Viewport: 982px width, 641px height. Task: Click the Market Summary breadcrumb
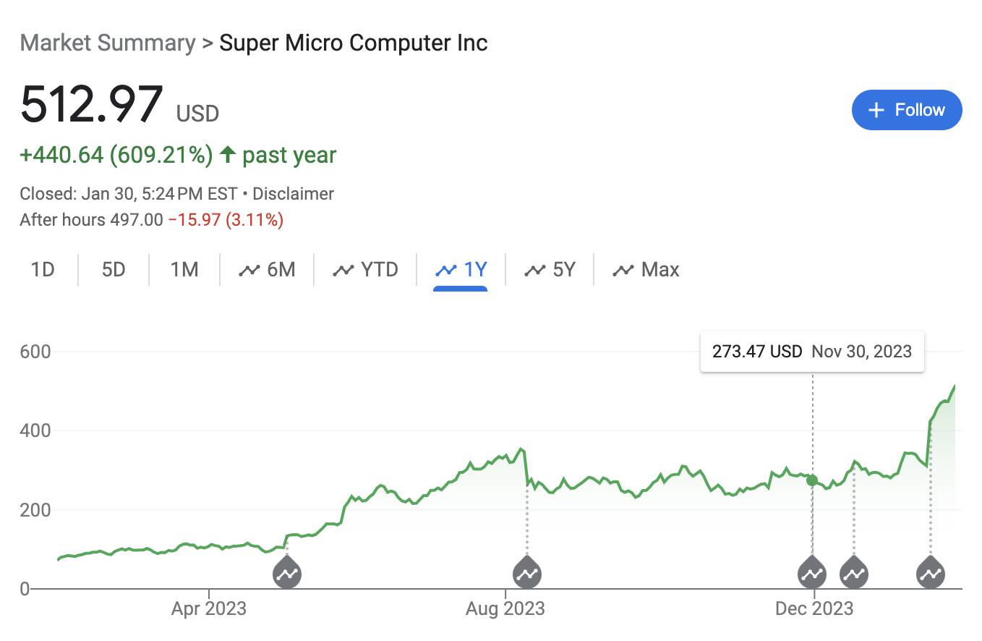108,43
